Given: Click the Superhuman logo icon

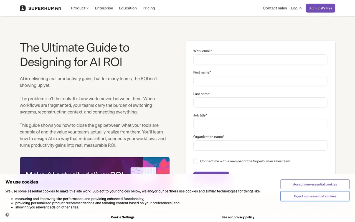Looking at the screenshot, I should pos(23,8).
